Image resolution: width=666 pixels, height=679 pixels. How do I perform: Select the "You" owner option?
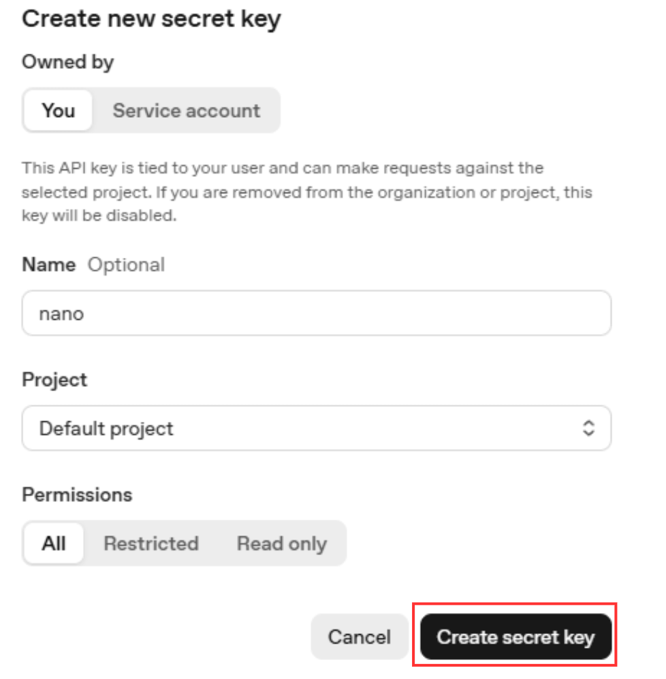59,110
